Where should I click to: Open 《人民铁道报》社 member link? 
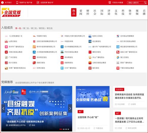[x=15, y=36]
